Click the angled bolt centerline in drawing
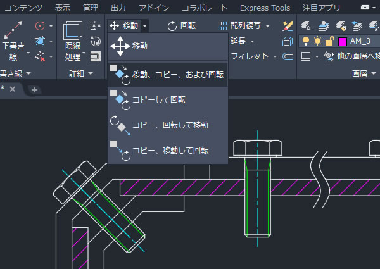380x269 pixels. 103,211
